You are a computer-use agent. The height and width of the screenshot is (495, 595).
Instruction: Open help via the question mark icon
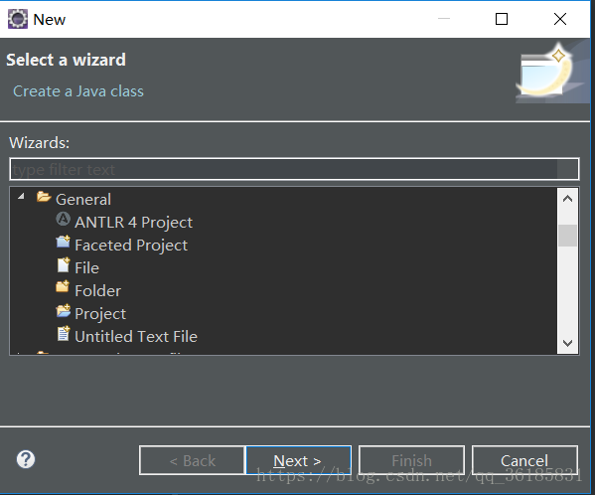click(x=26, y=459)
